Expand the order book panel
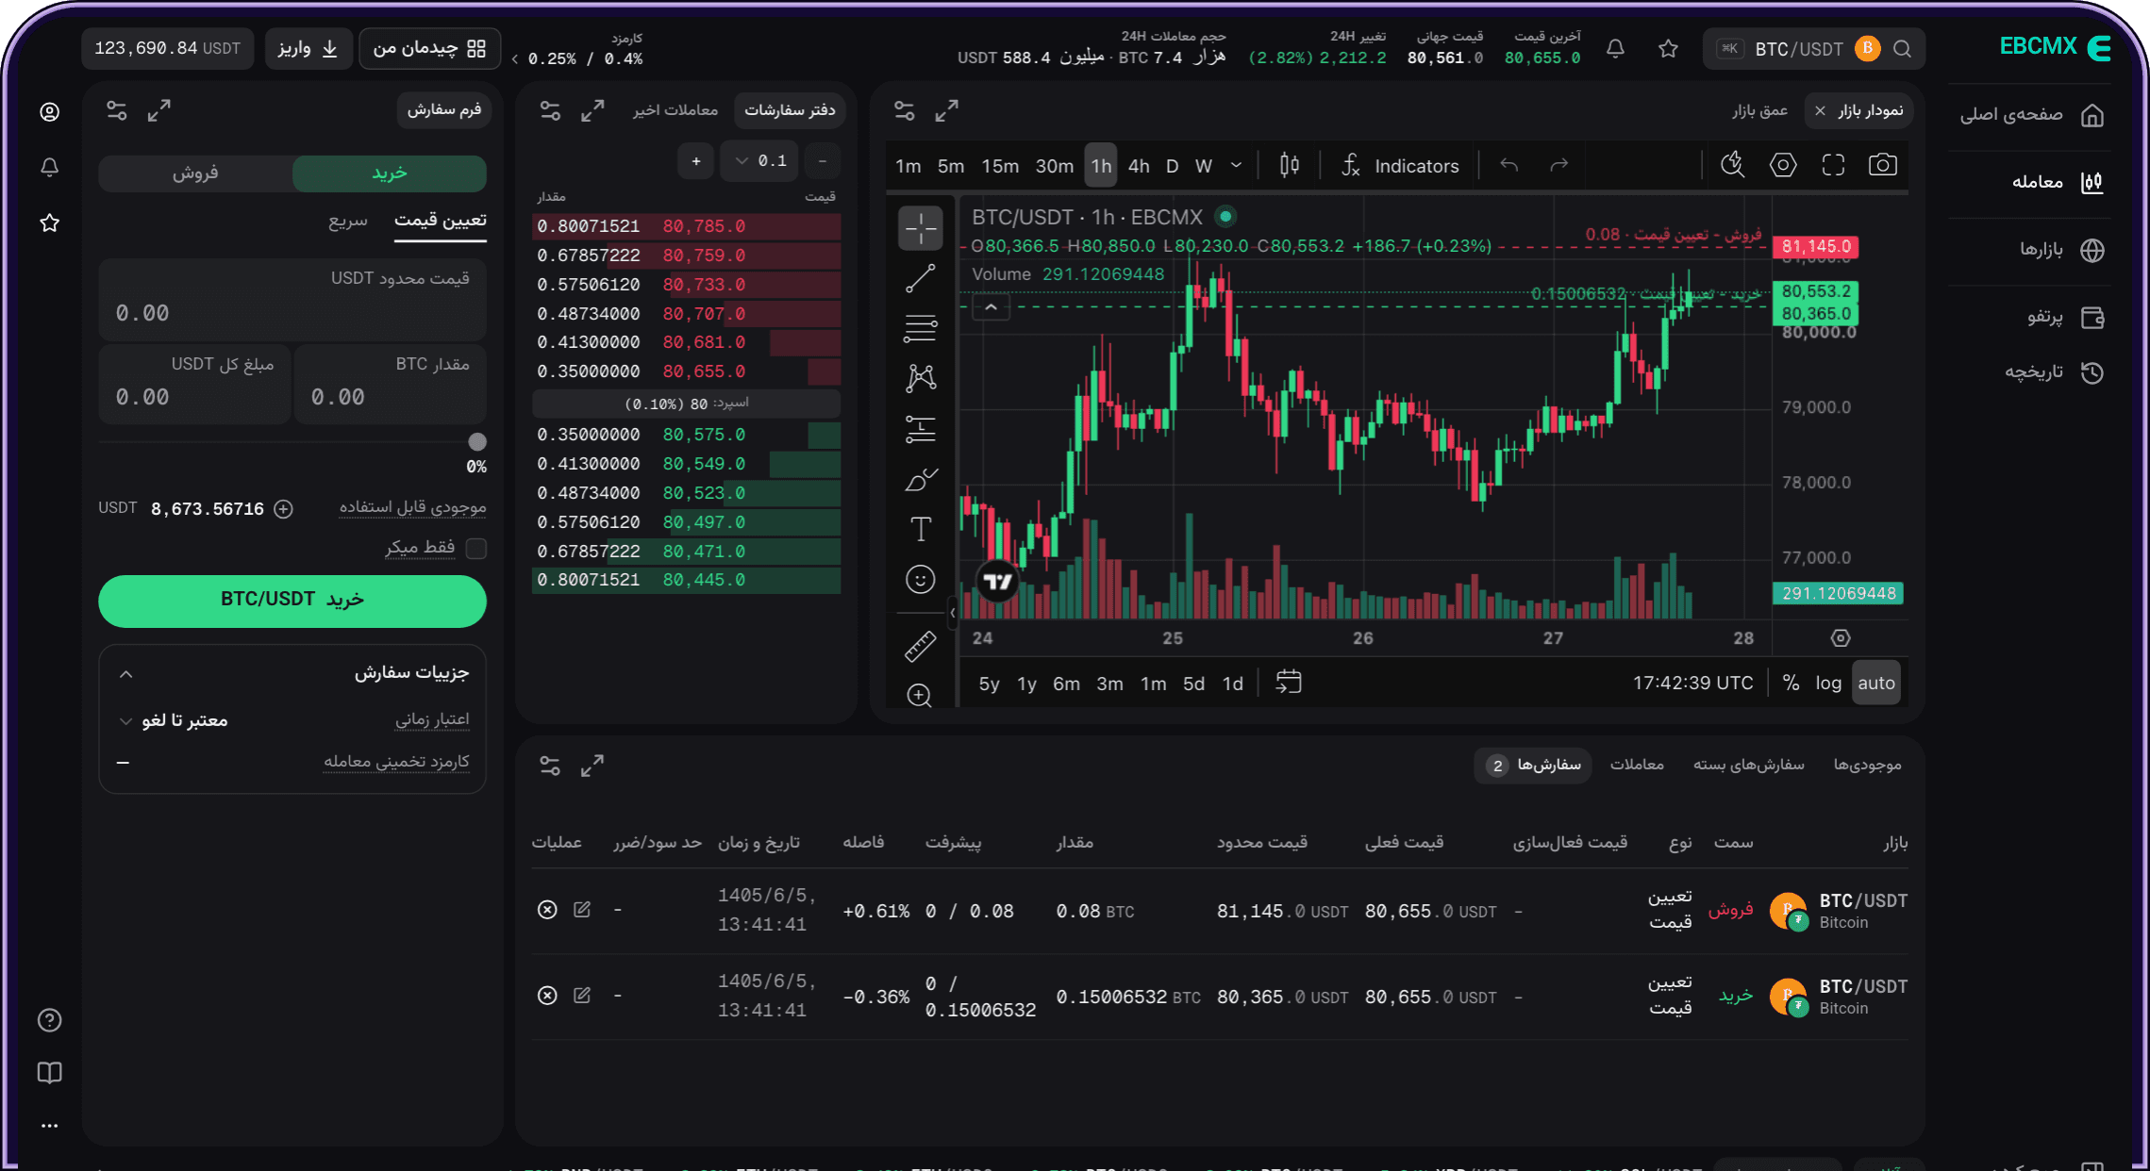 [x=592, y=110]
